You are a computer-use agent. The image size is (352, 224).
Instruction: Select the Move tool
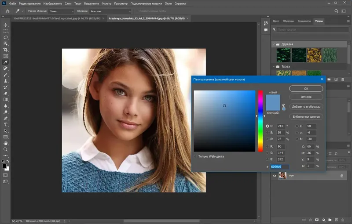(6, 25)
